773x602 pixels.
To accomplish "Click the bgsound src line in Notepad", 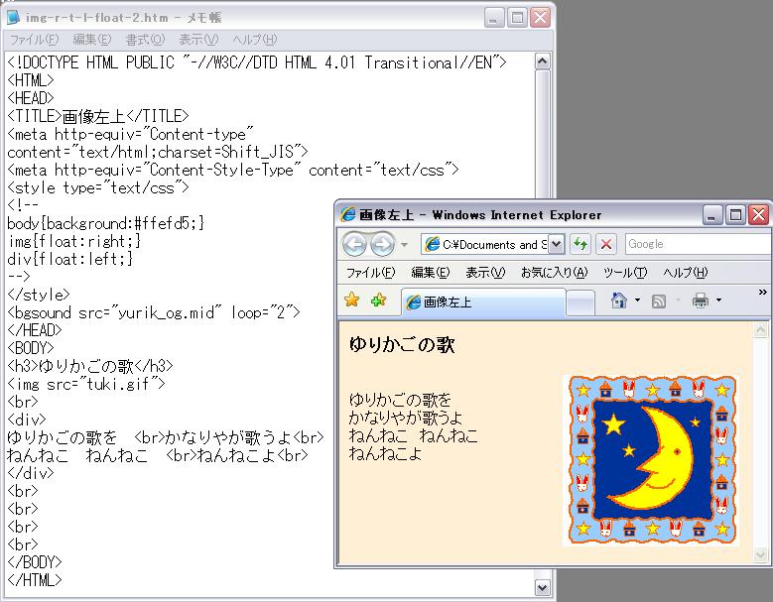I will point(154,312).
